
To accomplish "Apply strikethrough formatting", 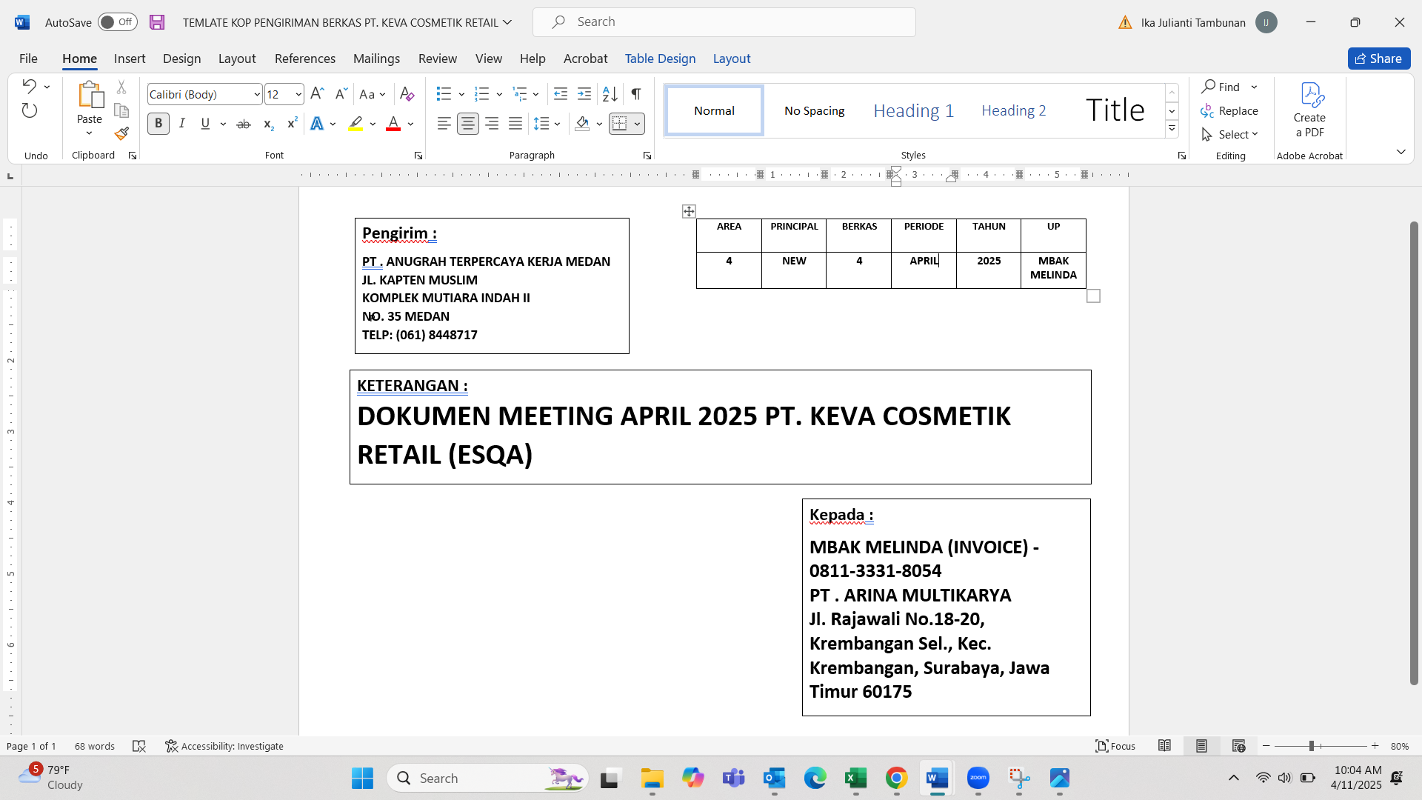I will pos(244,124).
